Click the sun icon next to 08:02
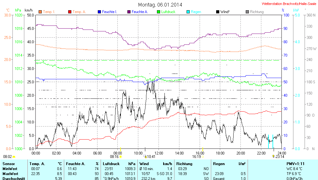The width and height of the screenshot is (318, 180). point(14,157)
